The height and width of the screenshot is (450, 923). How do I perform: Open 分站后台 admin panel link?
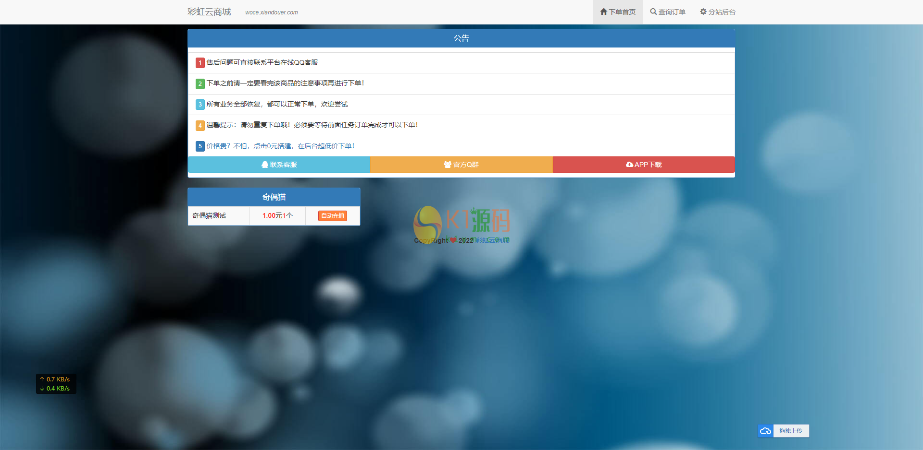[x=717, y=12]
